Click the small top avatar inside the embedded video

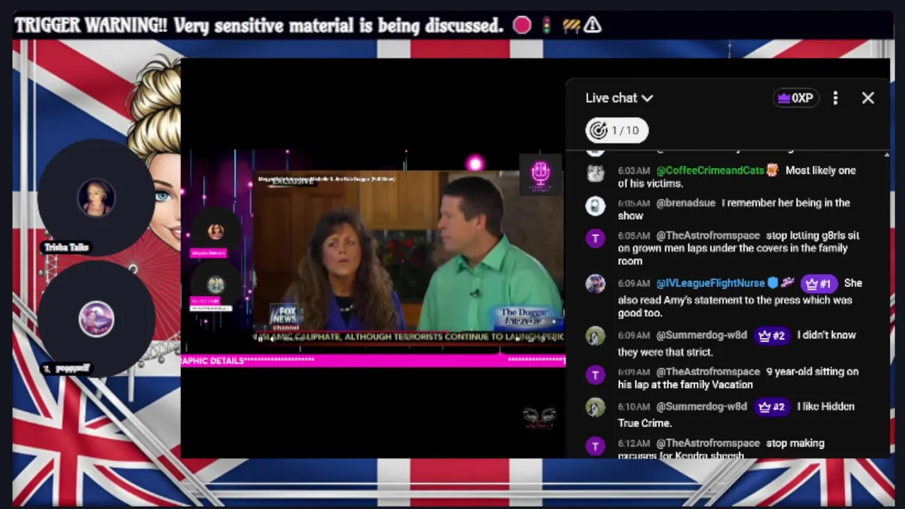coord(216,231)
